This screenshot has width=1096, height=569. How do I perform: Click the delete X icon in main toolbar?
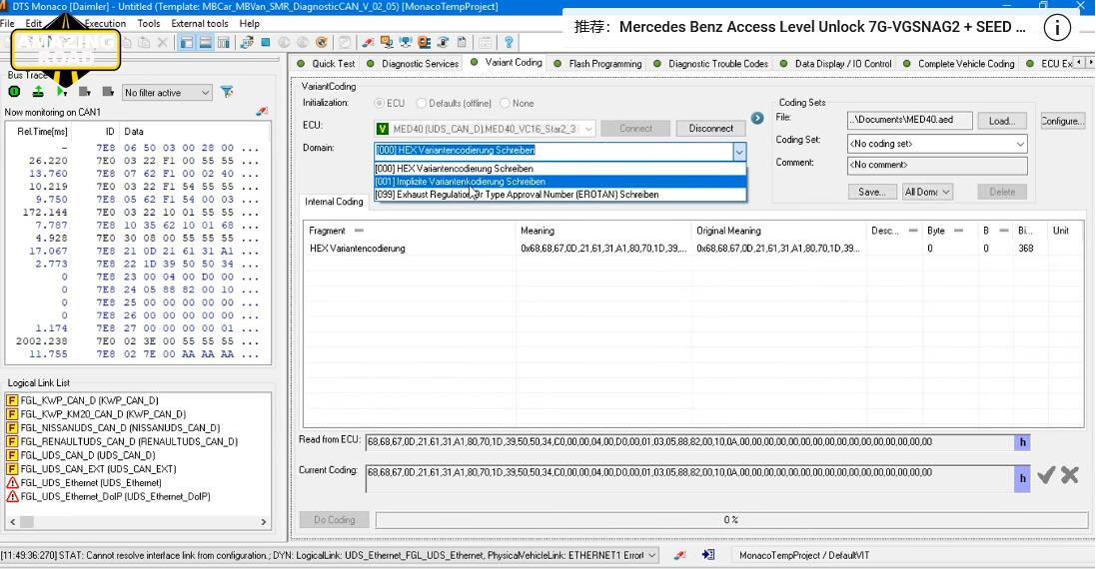(x=163, y=43)
